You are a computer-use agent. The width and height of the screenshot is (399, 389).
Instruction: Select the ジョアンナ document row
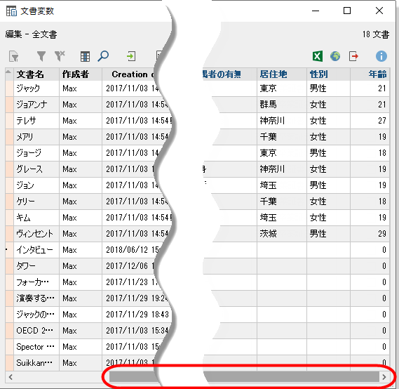pyautogui.click(x=197, y=105)
